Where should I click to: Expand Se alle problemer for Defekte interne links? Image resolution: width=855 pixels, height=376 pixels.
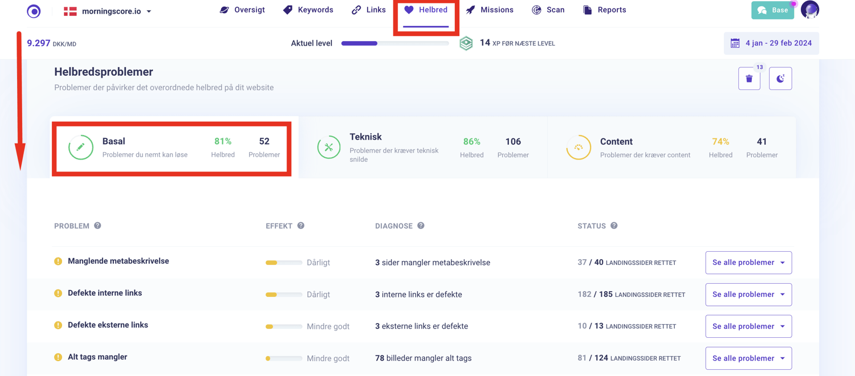click(748, 295)
